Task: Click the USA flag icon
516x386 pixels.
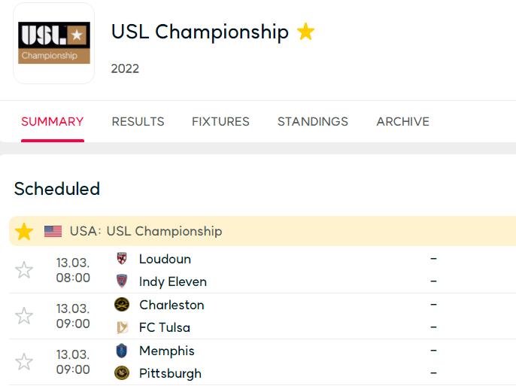Action: point(53,231)
